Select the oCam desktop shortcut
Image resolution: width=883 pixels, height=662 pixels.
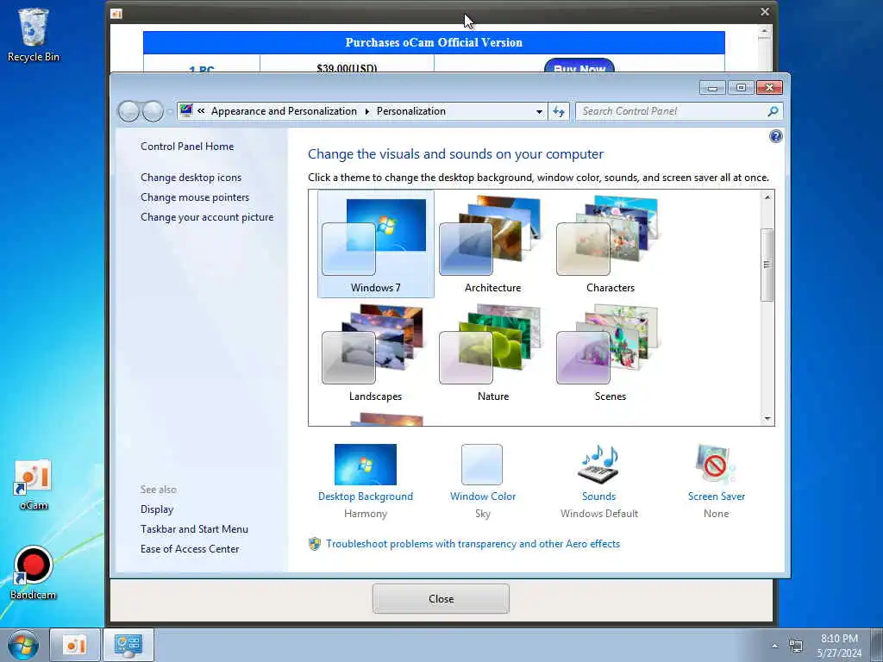(34, 485)
